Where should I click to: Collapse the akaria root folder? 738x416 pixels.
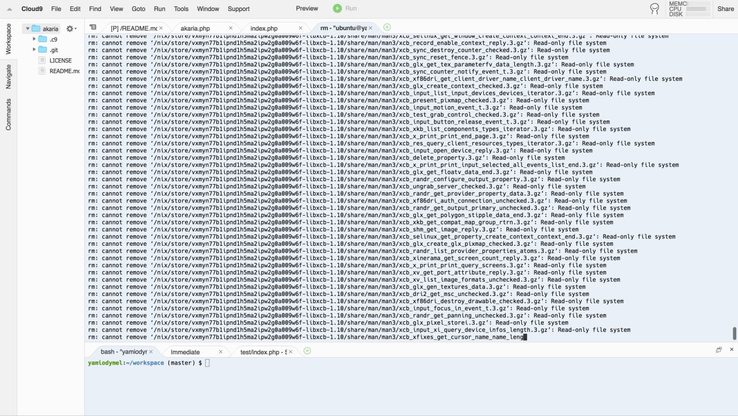click(27, 29)
